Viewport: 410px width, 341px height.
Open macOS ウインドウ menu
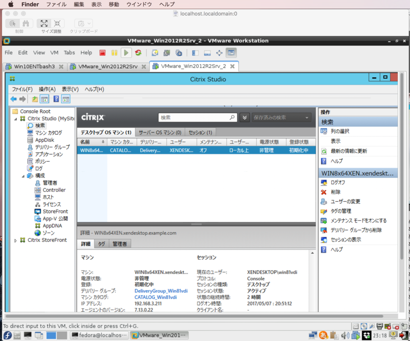tap(139, 4)
